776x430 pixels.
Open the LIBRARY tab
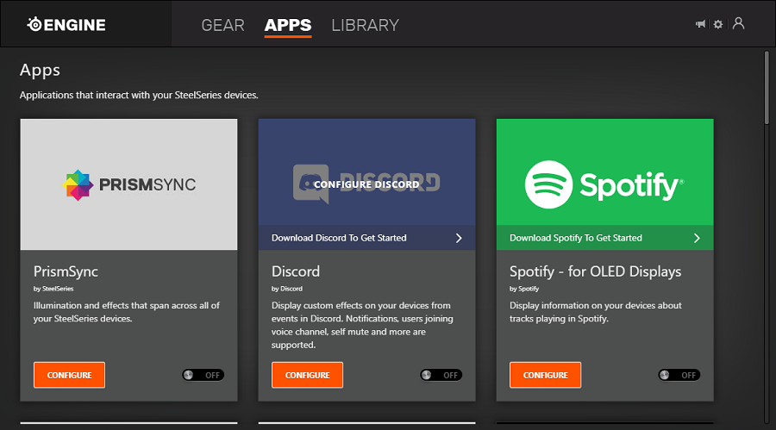366,25
